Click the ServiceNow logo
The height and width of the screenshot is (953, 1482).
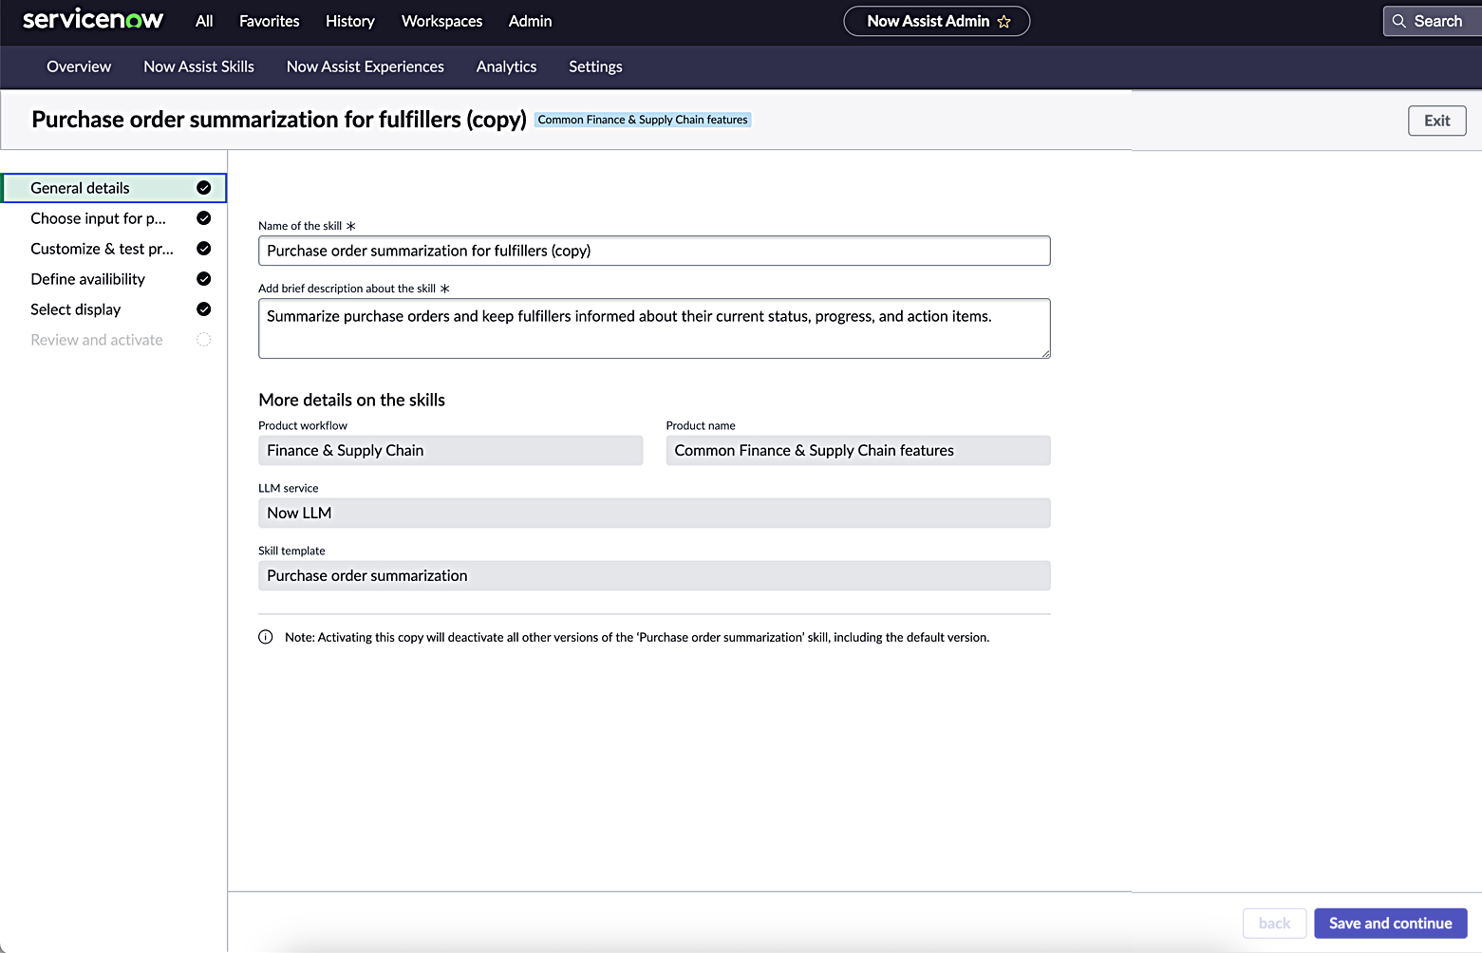click(x=93, y=20)
